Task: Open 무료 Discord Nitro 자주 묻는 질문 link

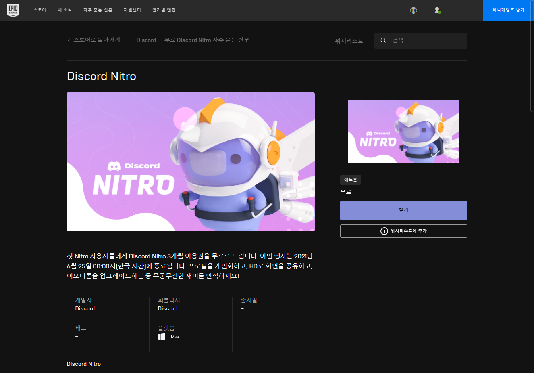Action: pos(207,40)
